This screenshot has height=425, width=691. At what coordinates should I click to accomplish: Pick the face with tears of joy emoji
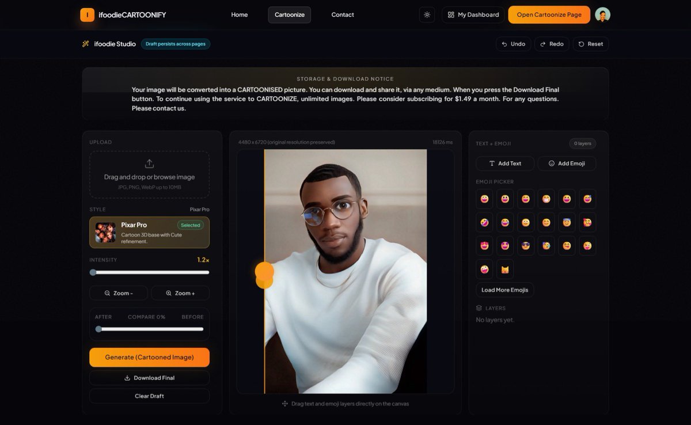pos(505,222)
